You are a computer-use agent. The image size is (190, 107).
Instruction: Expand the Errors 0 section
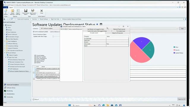(34, 99)
